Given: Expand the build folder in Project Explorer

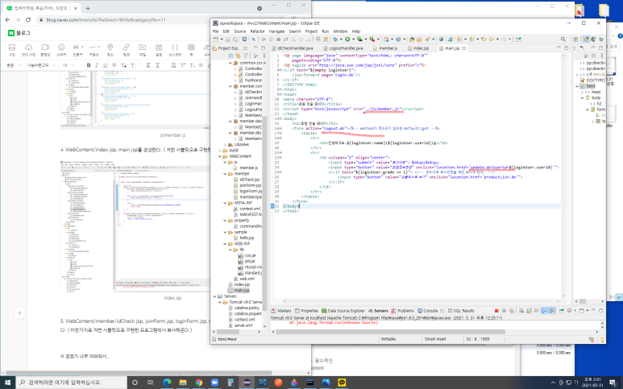Looking at the screenshot, I should [x=221, y=151].
